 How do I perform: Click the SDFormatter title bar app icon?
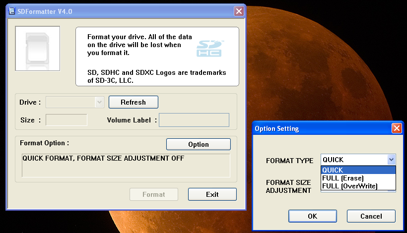pos(12,11)
